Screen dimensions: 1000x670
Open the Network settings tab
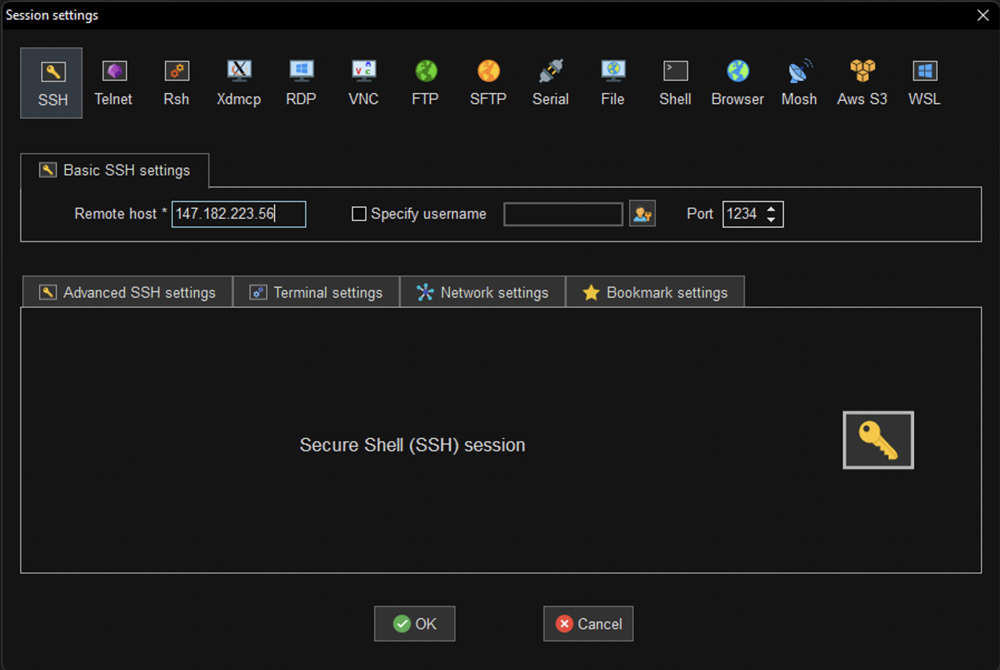coord(483,292)
